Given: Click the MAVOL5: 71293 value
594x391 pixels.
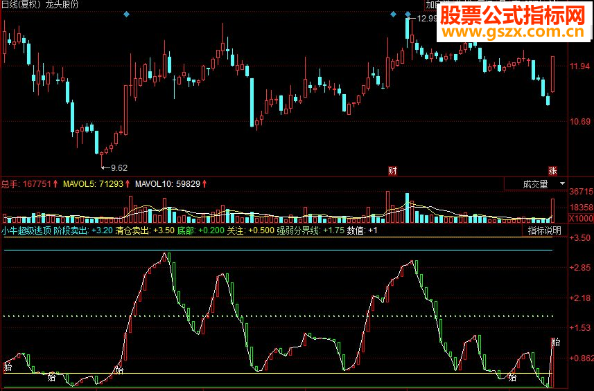Looking at the screenshot, I should point(96,184).
